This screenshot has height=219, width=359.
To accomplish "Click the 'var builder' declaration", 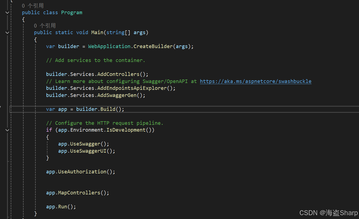I will pyautogui.click(x=63, y=46).
